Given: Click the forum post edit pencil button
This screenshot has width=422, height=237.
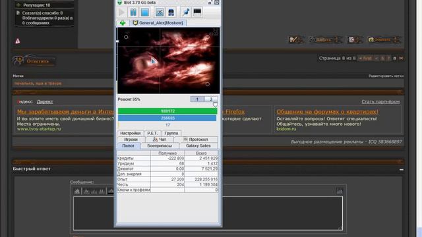Looking at the screenshot, I should (296, 39).
